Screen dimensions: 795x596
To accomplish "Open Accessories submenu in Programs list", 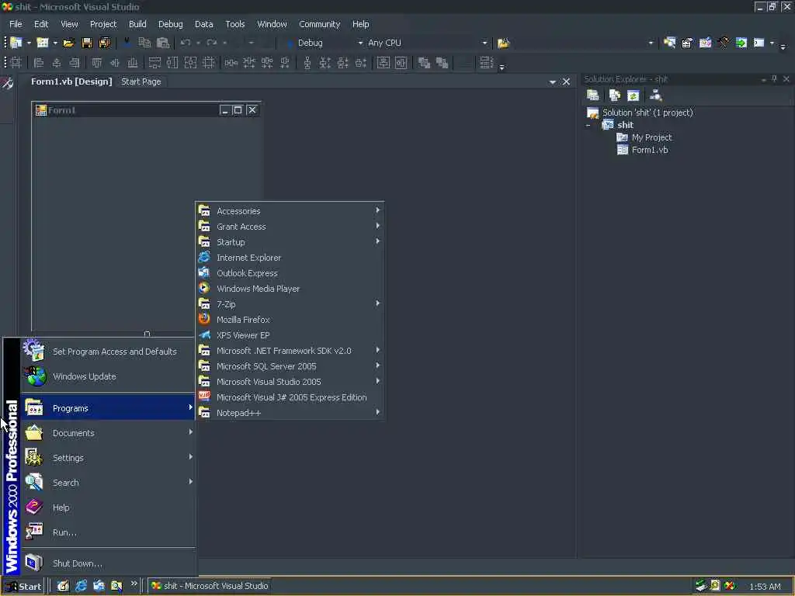I will click(290, 211).
